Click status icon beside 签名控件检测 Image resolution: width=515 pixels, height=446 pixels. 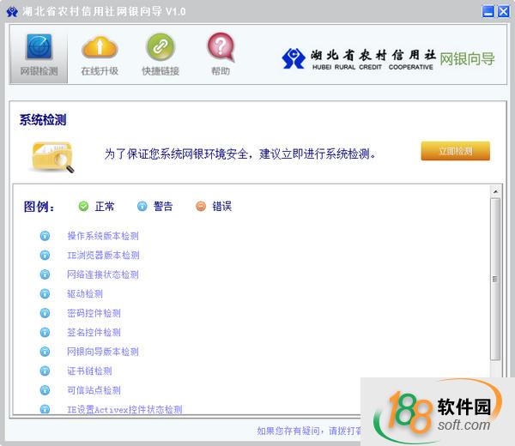pyautogui.click(x=45, y=332)
